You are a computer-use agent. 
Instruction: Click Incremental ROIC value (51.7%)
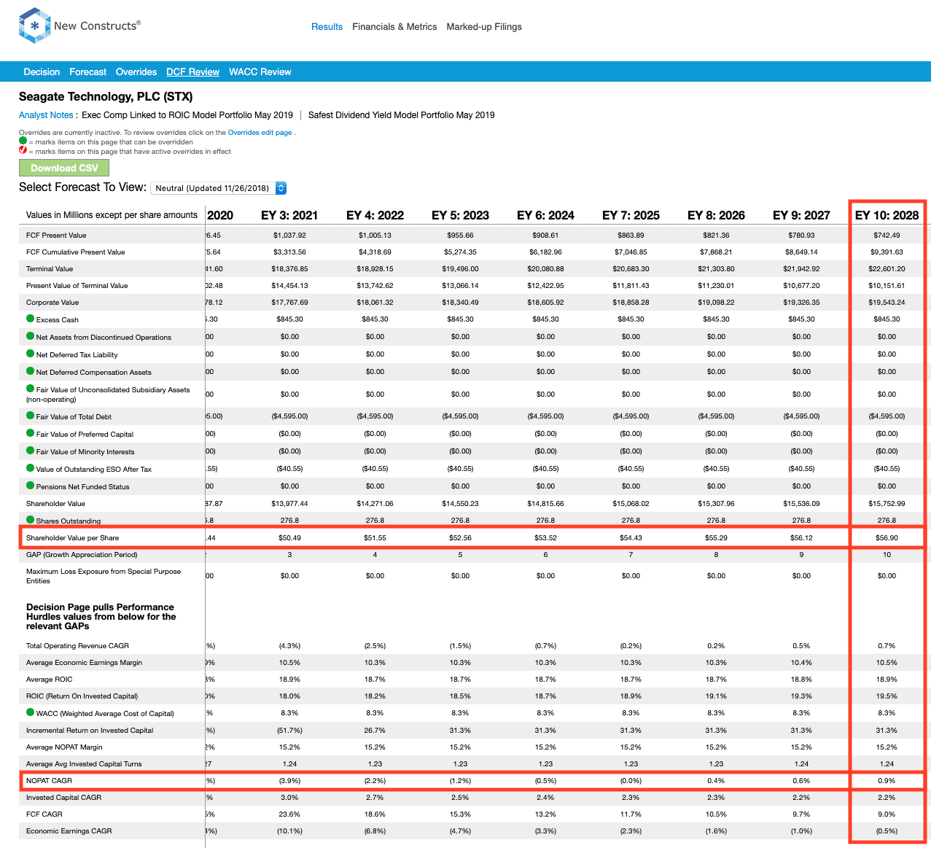pyautogui.click(x=289, y=731)
